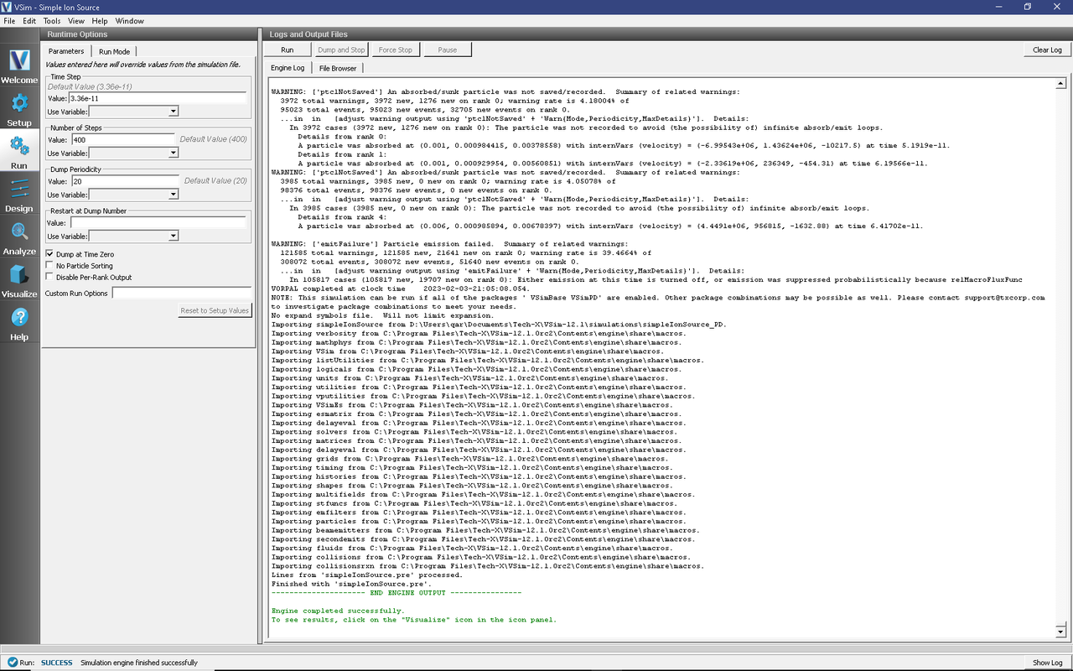This screenshot has height=671, width=1073.
Task: Open the Help question mark icon
Action: point(19,323)
